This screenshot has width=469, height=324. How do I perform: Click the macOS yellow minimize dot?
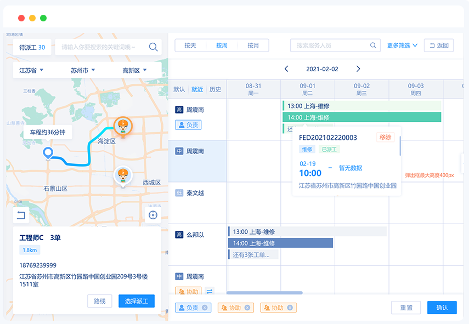32,18
